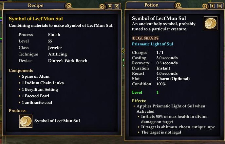Viewport: 225px width, 144px height.
Task: Close the Potion window
Action: pyautogui.click(x=219, y=6)
